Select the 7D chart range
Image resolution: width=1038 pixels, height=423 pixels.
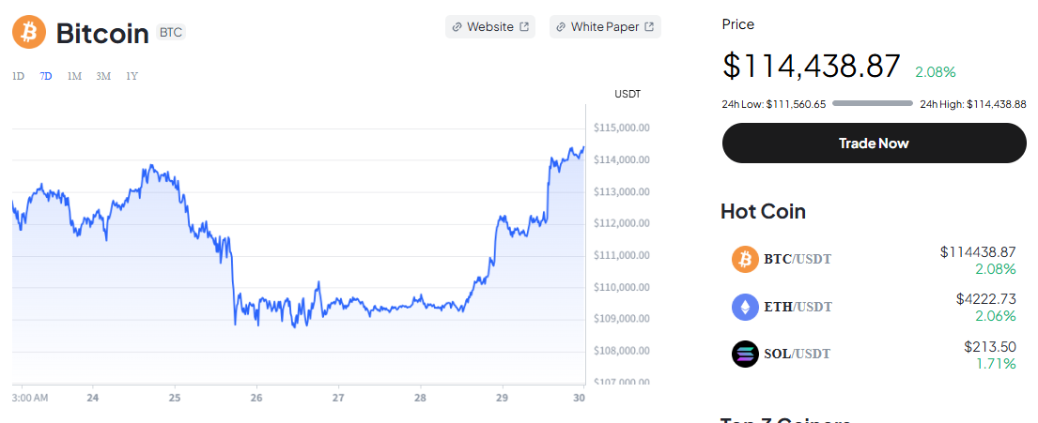click(x=46, y=76)
